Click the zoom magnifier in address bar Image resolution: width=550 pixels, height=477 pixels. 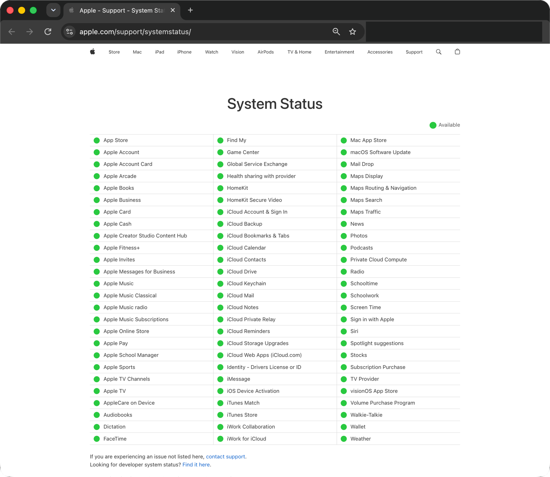tap(336, 32)
